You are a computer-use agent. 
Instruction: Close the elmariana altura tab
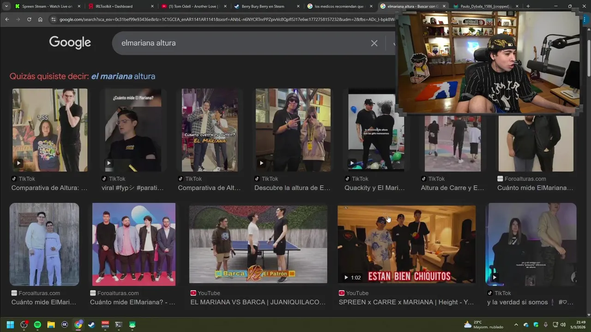[444, 6]
